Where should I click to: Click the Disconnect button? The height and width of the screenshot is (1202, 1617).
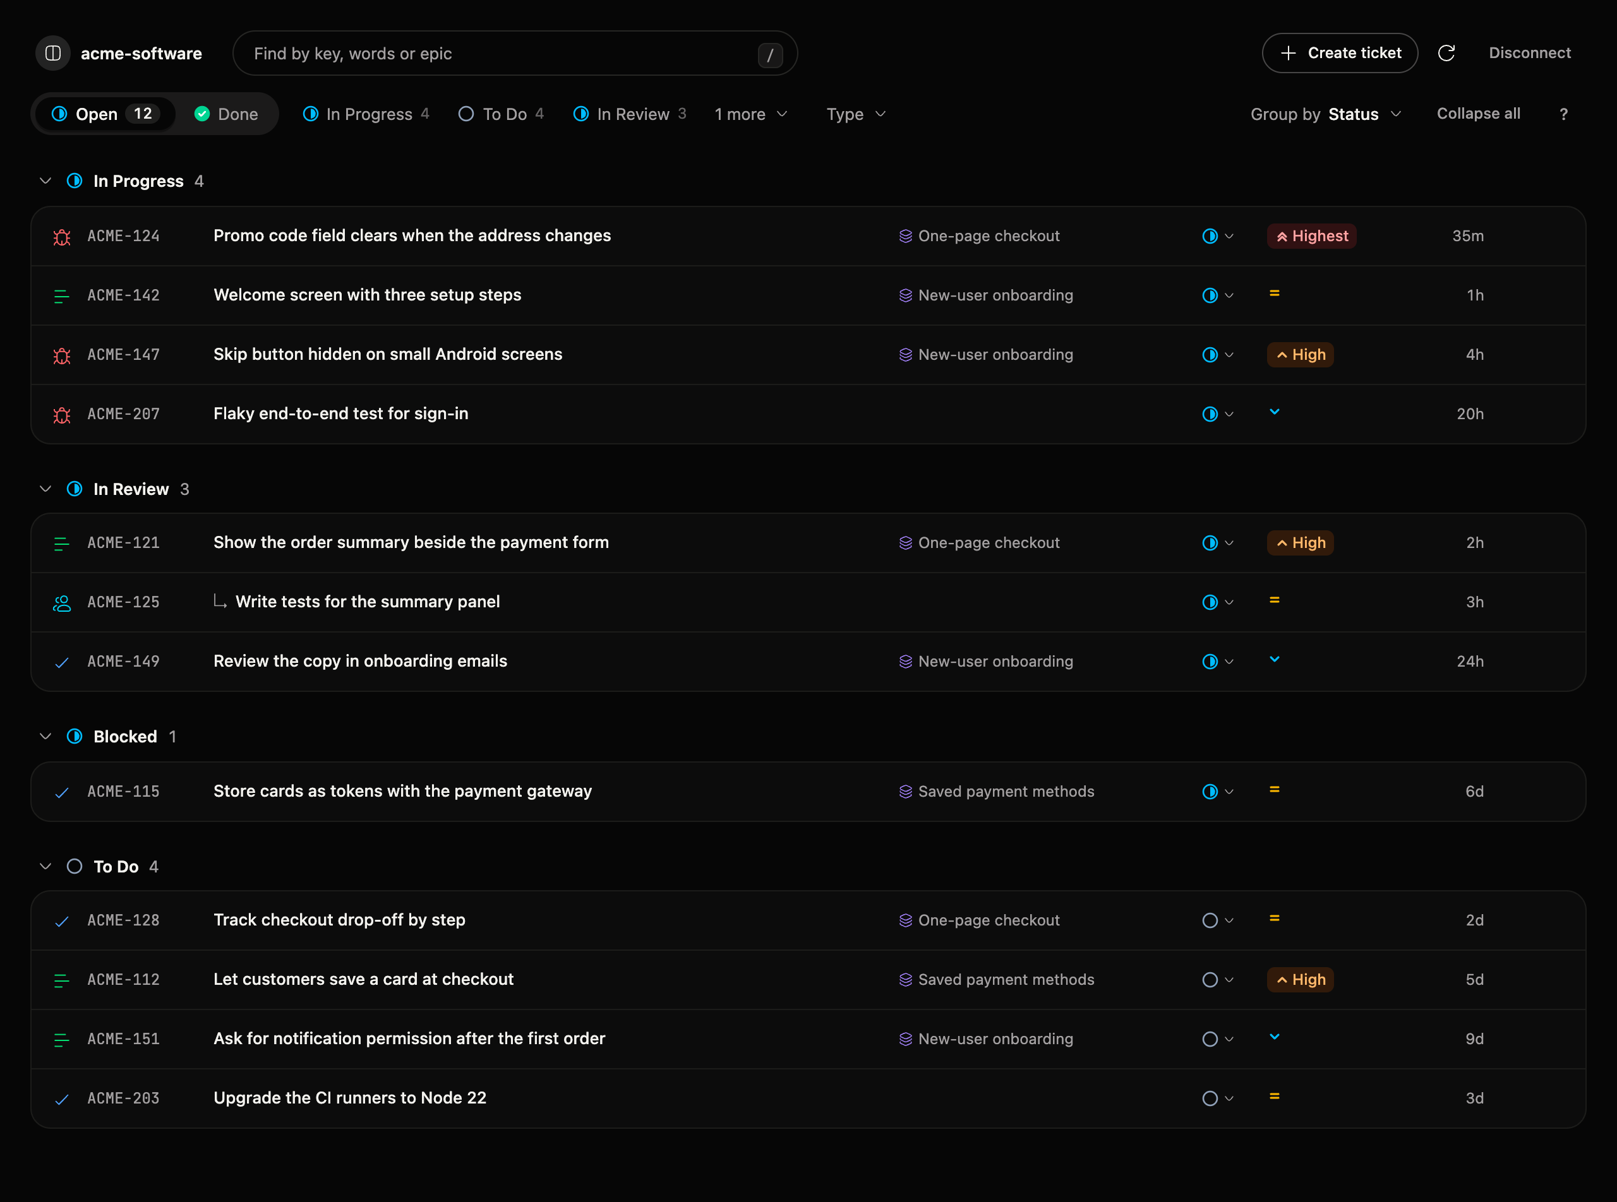point(1530,53)
